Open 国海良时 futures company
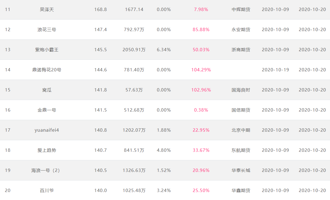This screenshot has height=200, width=330. click(x=241, y=90)
